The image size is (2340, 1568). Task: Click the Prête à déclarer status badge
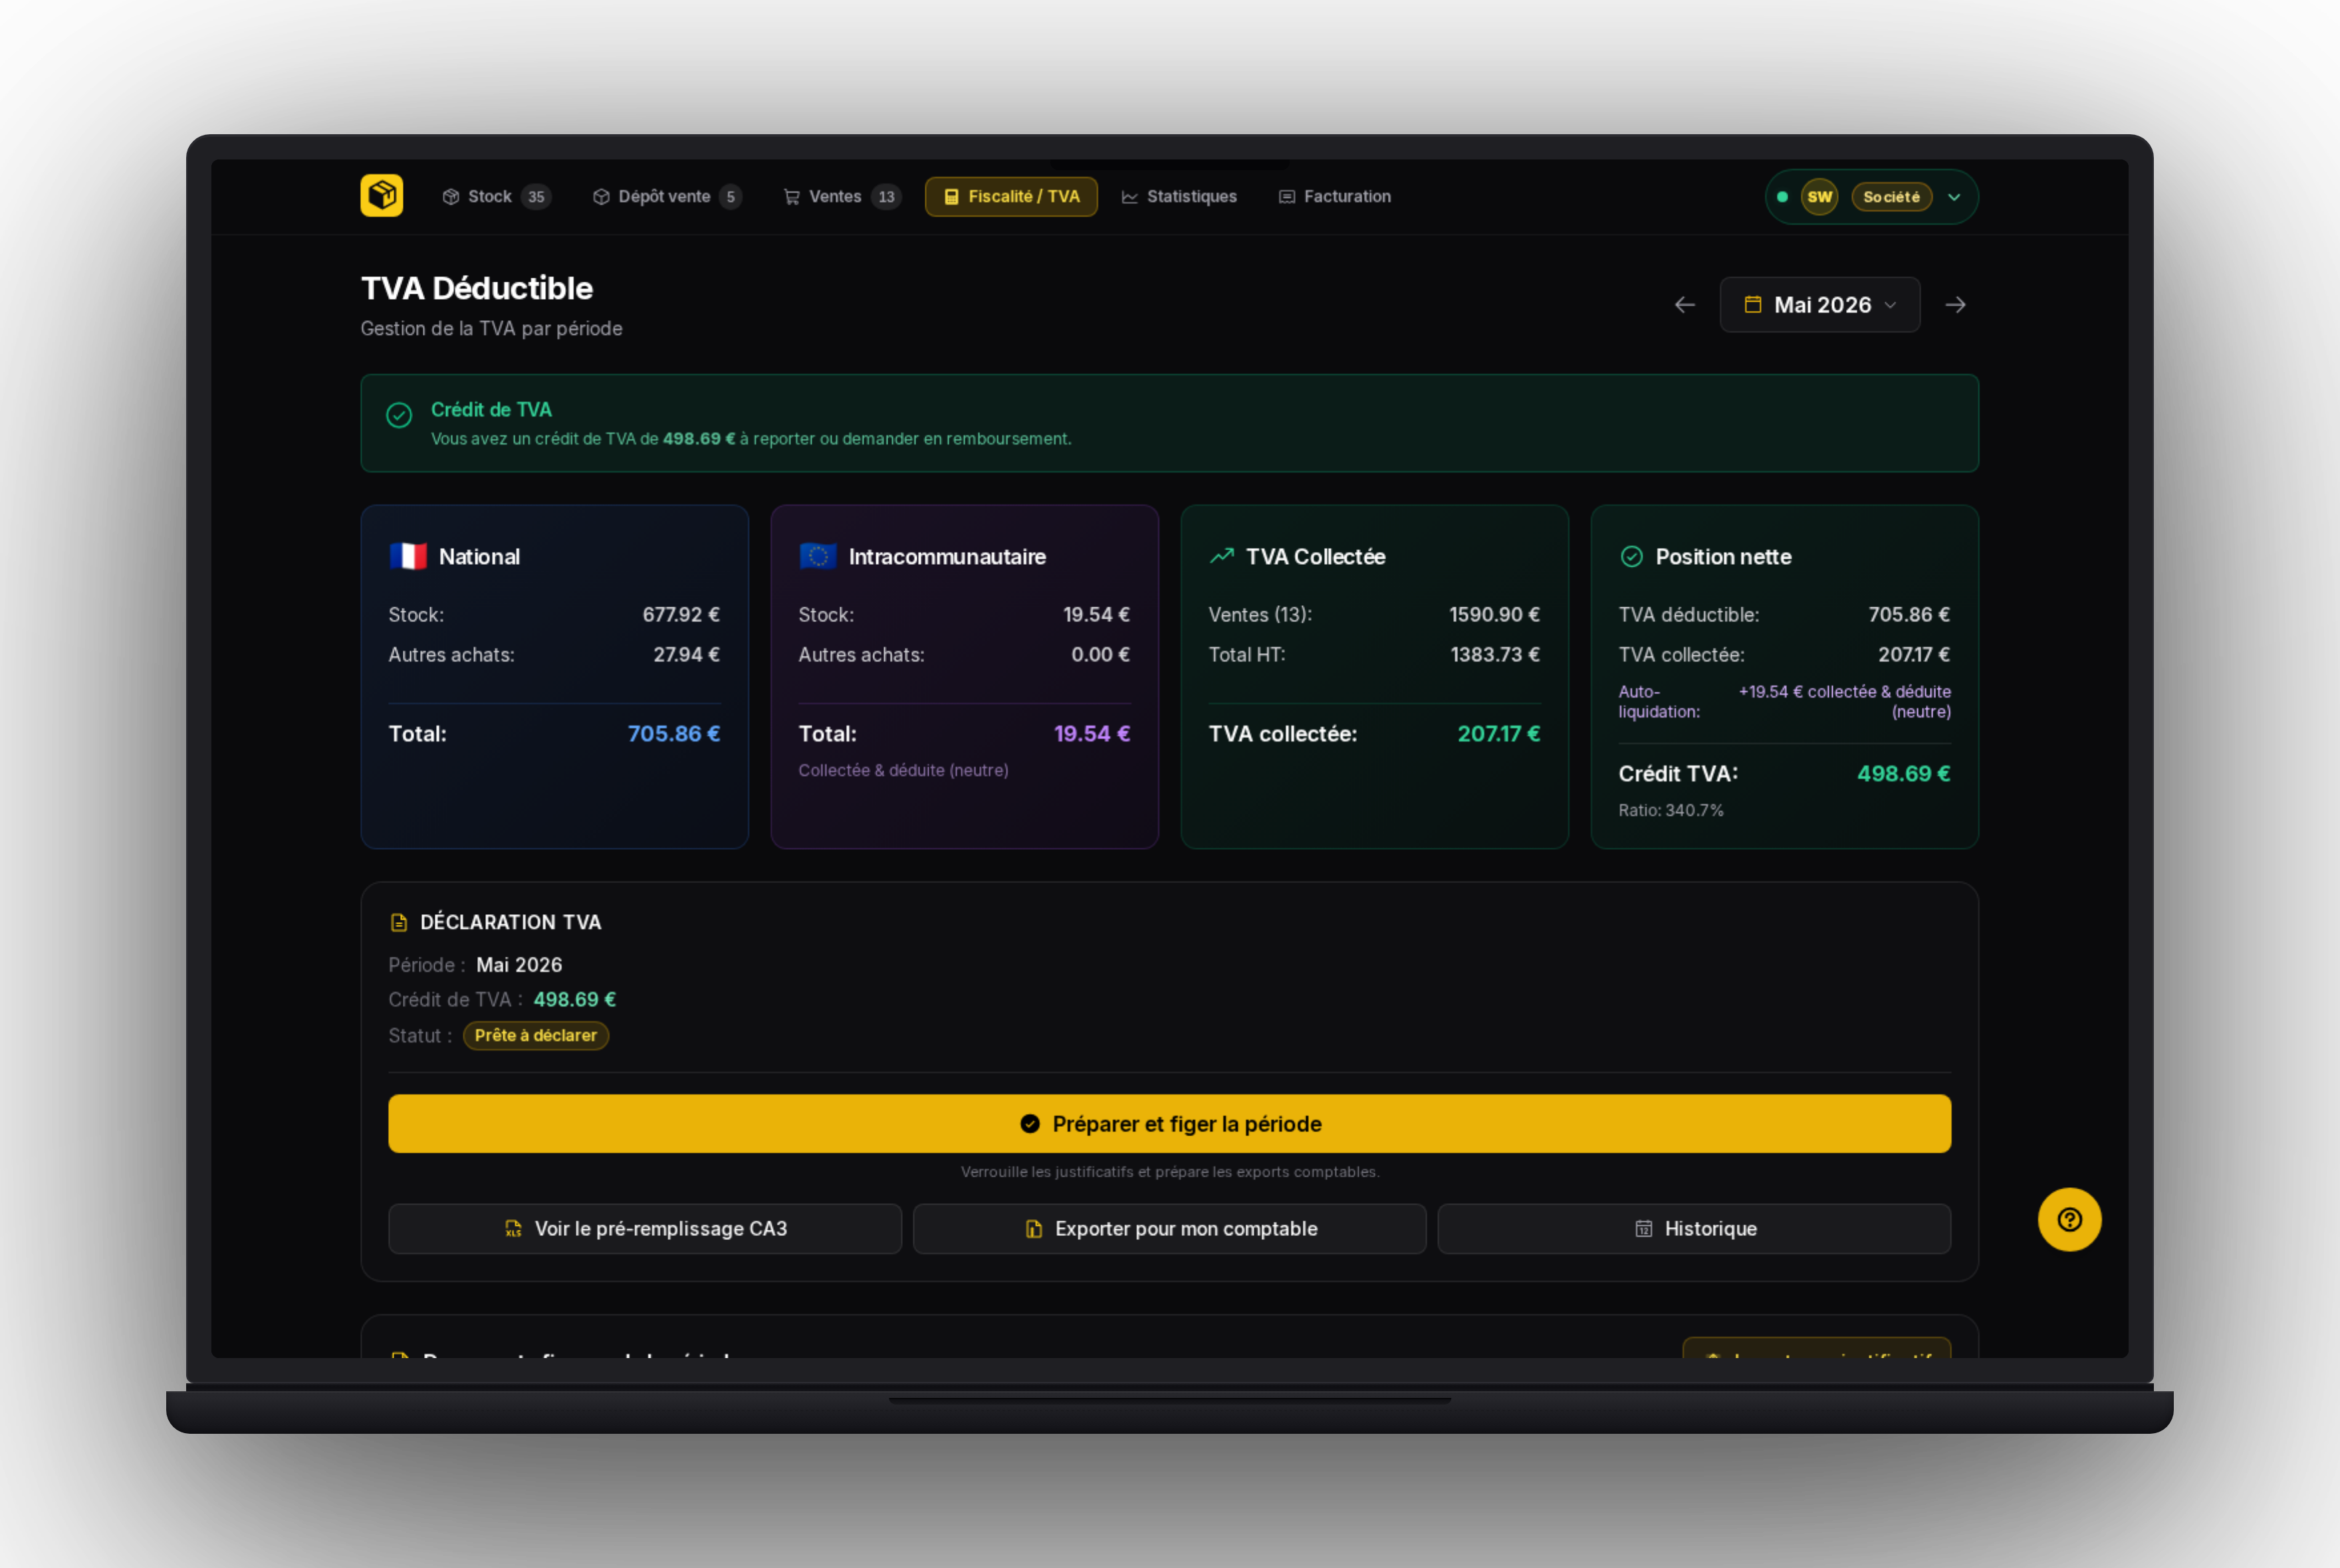535,1035
